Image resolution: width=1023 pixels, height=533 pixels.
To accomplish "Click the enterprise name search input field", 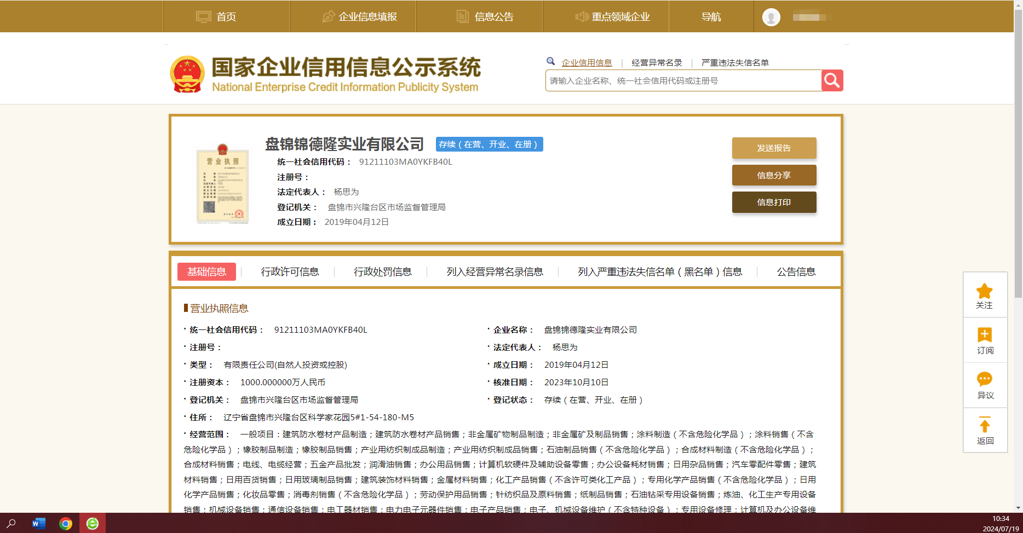I will pyautogui.click(x=683, y=81).
